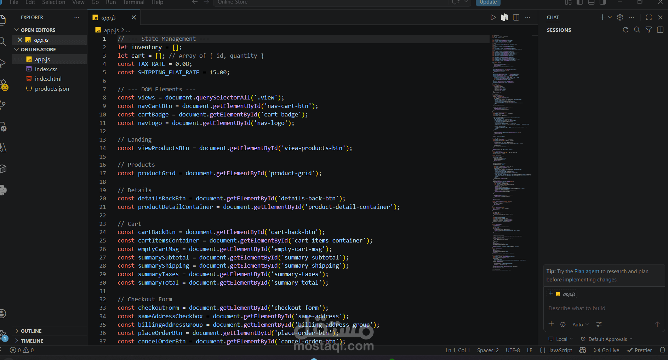Open the notifications bell
The height and width of the screenshot is (360, 668).
(x=662, y=350)
